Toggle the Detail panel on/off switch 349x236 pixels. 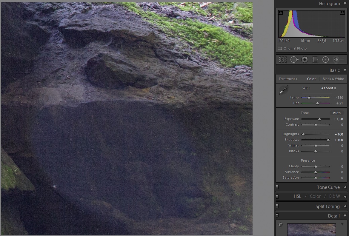(277, 215)
